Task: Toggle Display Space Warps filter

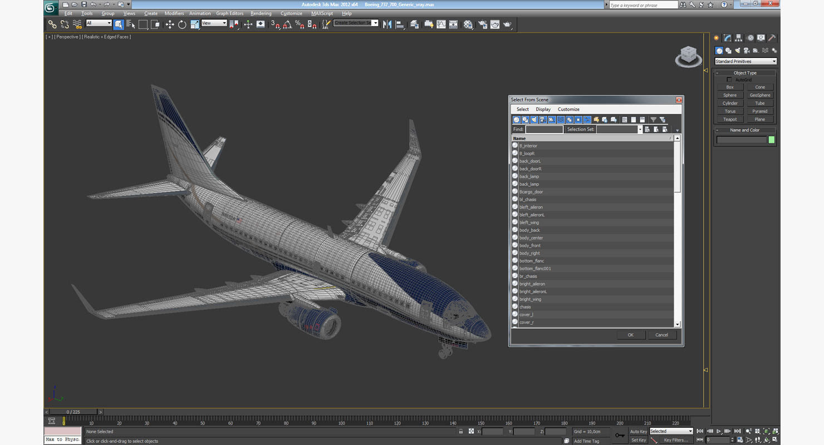Action: pos(561,120)
